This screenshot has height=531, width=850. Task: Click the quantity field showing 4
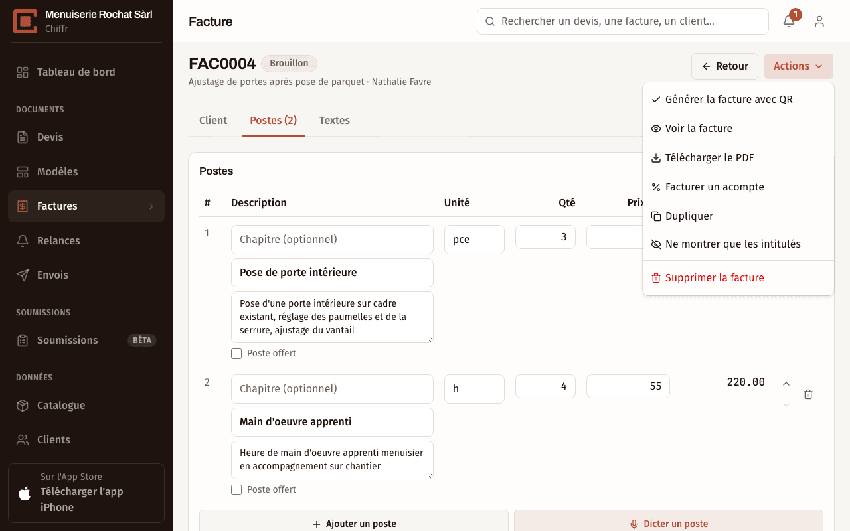coord(545,386)
